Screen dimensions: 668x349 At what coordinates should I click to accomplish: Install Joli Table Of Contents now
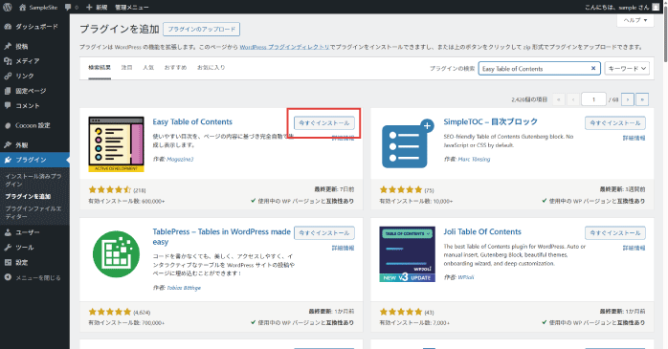coord(615,232)
